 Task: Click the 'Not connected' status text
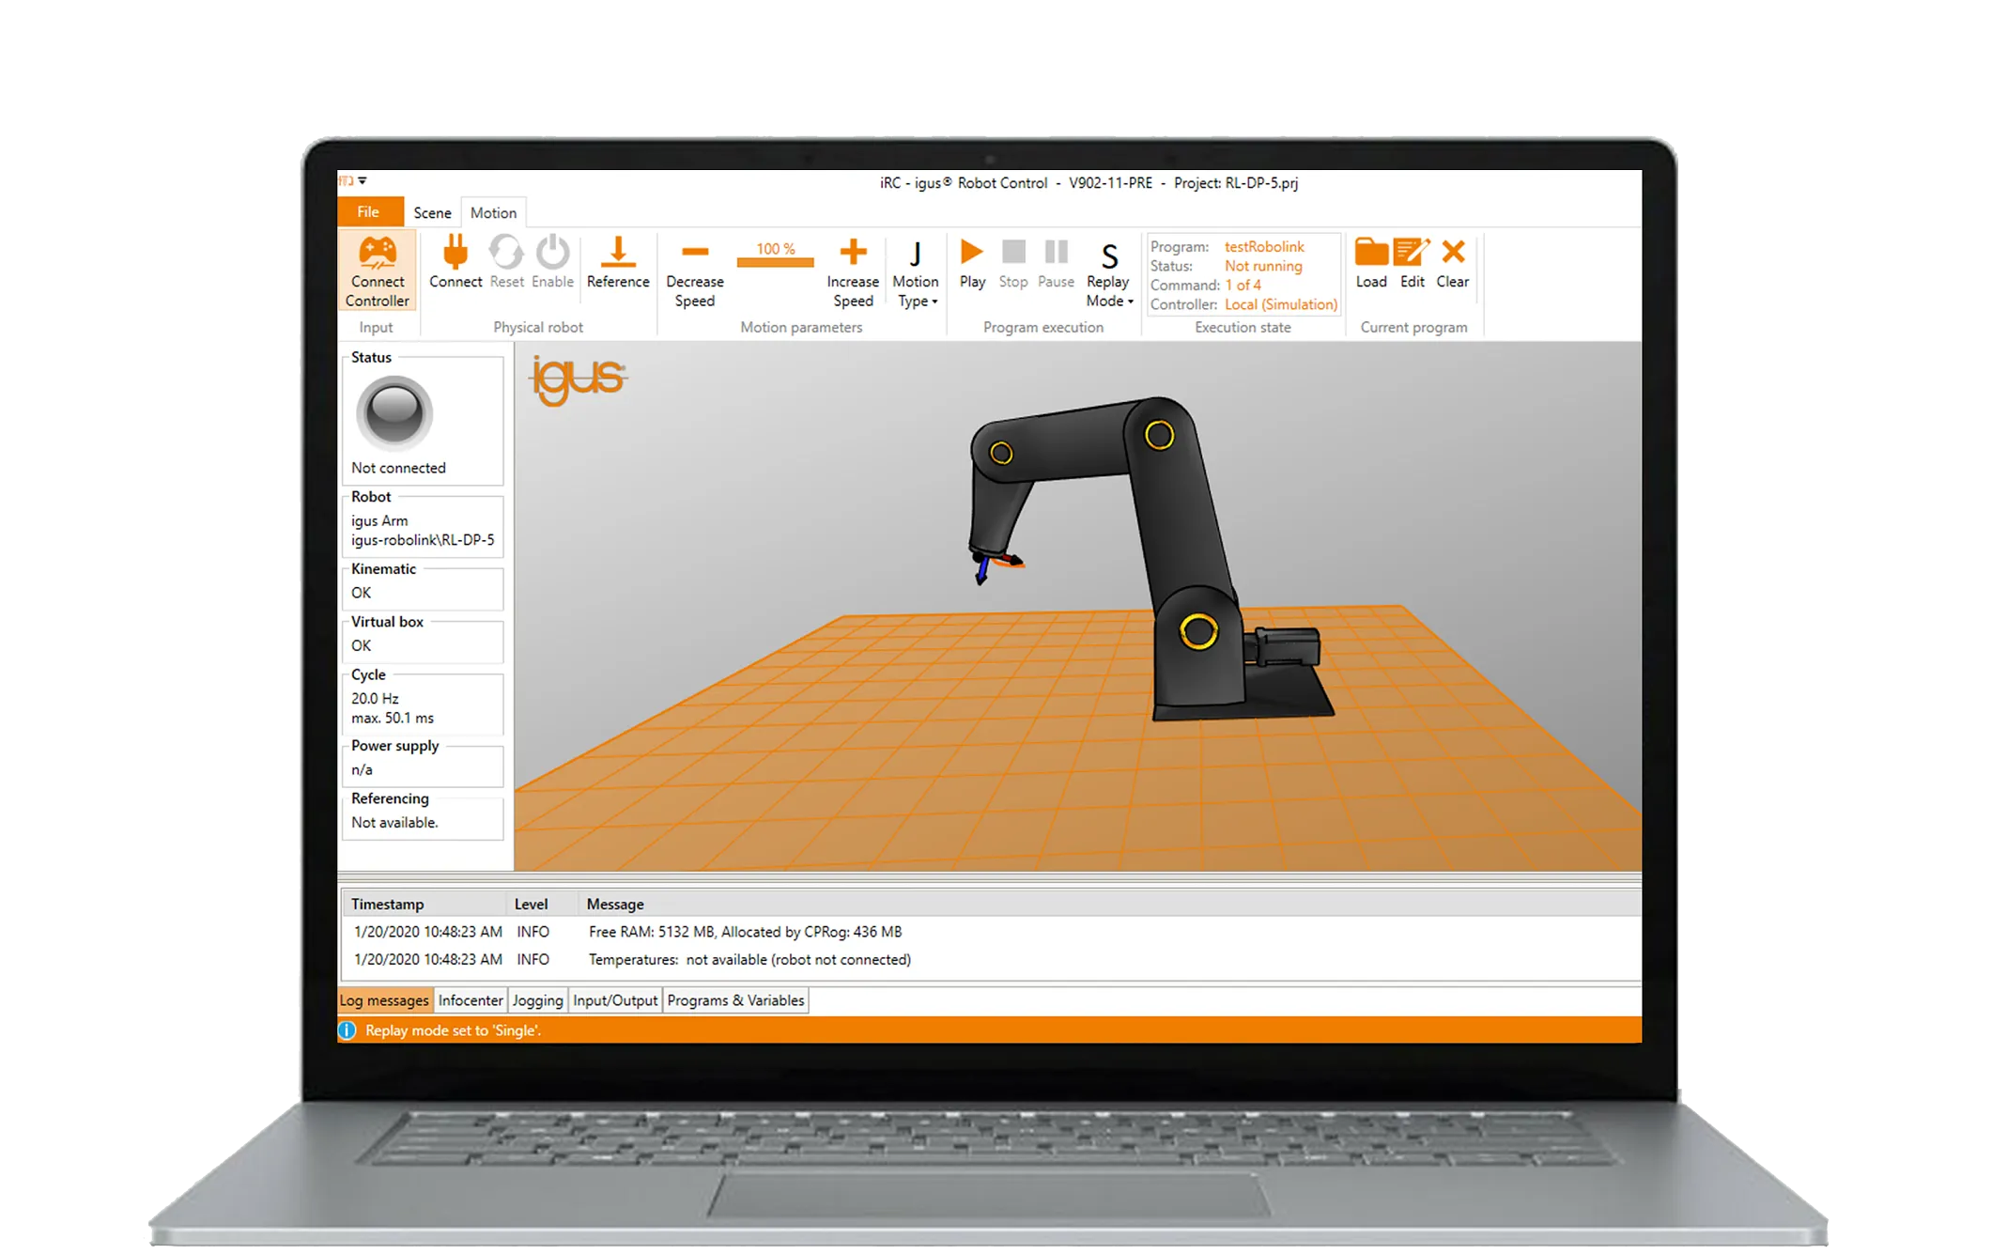pyautogui.click(x=398, y=468)
